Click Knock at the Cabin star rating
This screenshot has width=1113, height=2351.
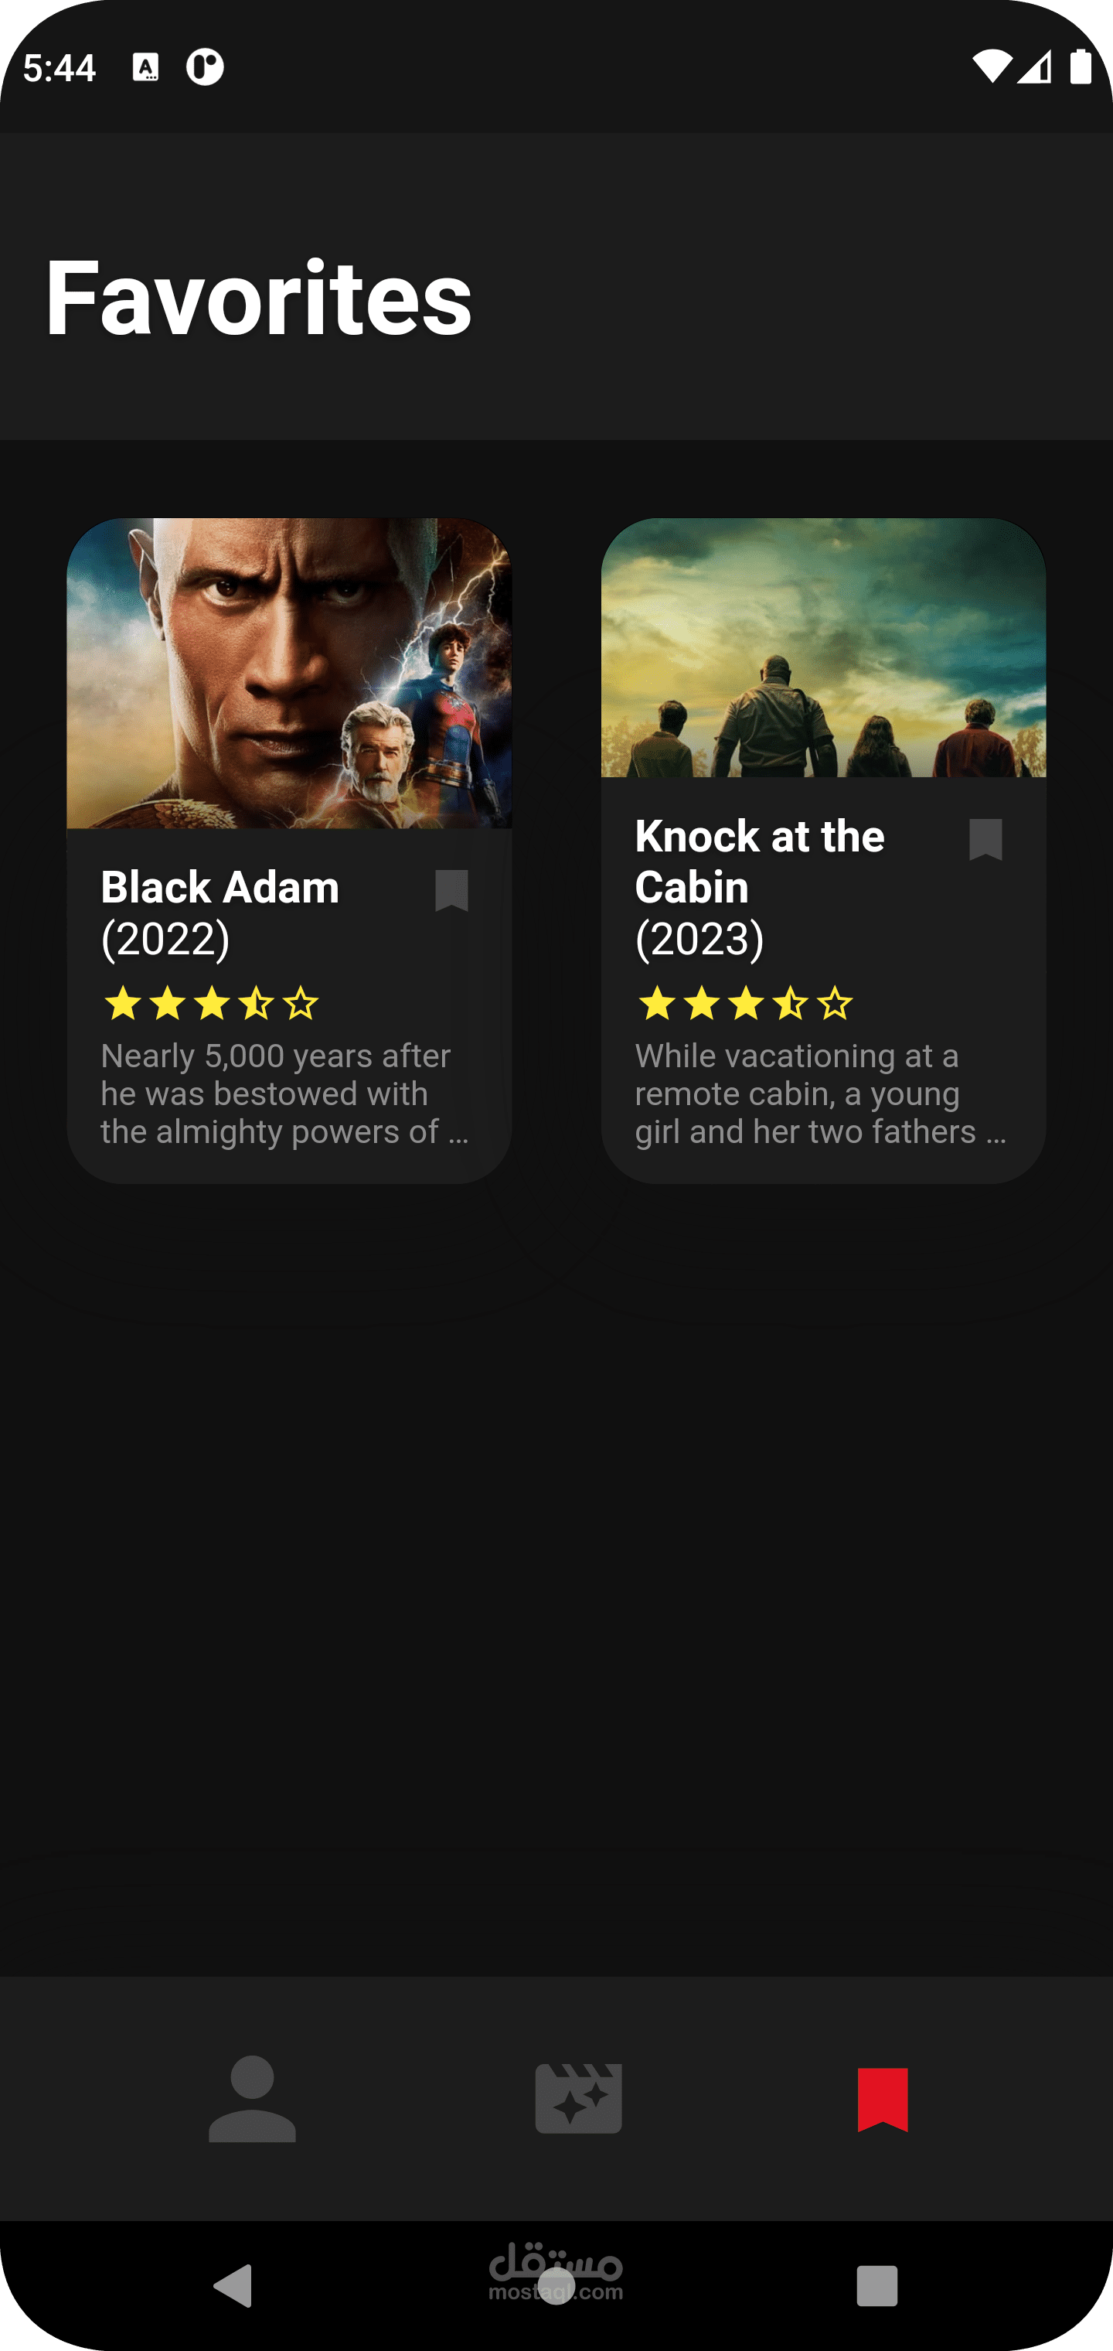point(745,1004)
